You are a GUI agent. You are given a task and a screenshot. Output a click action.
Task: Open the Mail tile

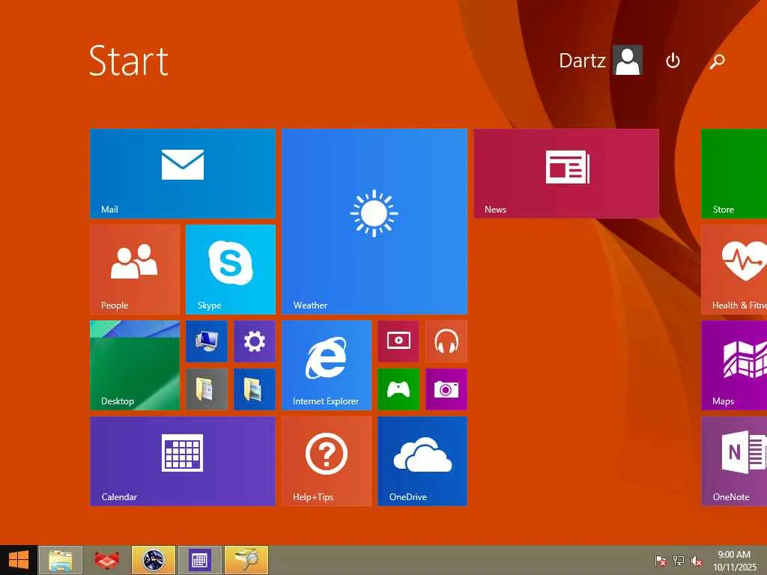[183, 173]
